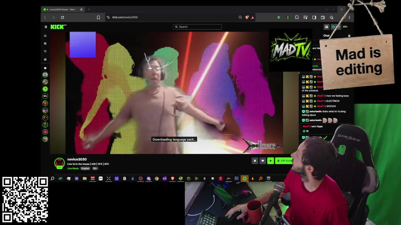Open the Brave Wallet icon
The image size is (401, 225).
323,17
